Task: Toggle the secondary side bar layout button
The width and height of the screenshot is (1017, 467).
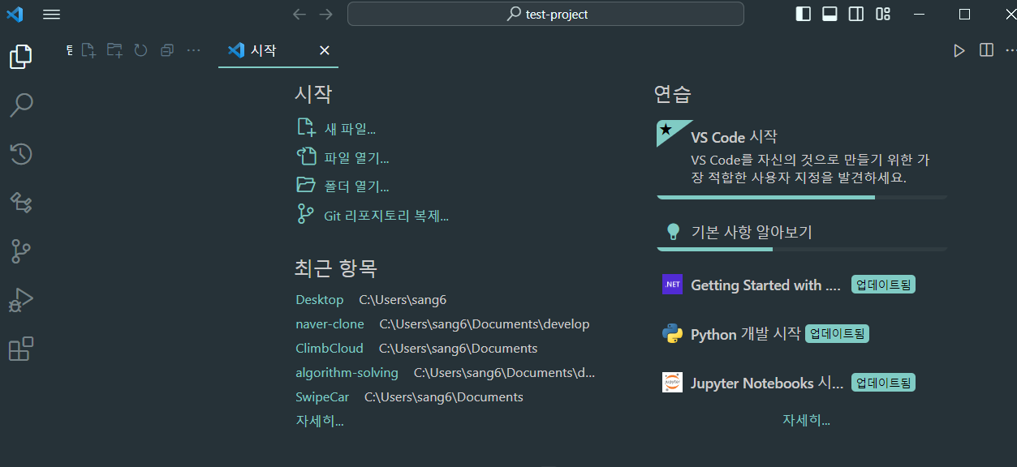Action: [856, 14]
